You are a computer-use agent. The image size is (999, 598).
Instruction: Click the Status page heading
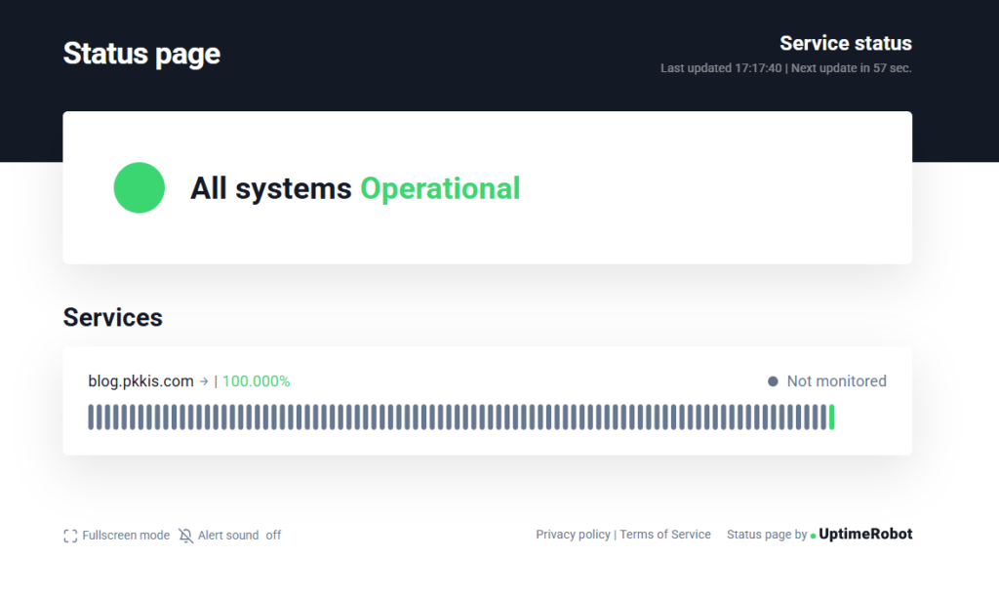pos(141,54)
